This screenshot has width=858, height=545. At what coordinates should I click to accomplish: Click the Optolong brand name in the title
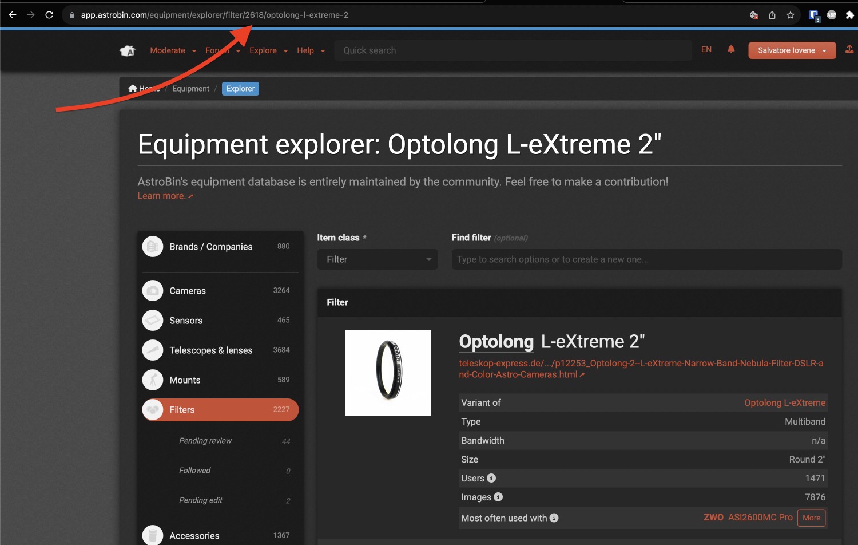pyautogui.click(x=496, y=342)
